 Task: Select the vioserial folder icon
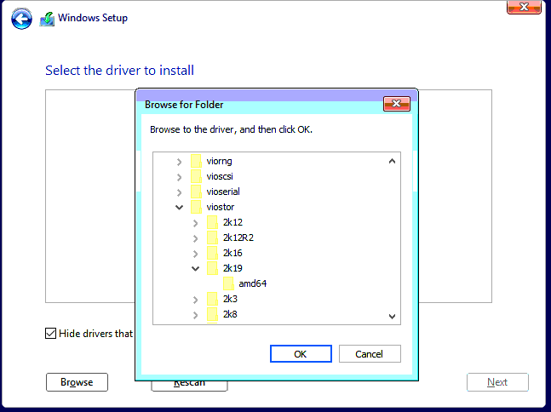[x=196, y=192]
